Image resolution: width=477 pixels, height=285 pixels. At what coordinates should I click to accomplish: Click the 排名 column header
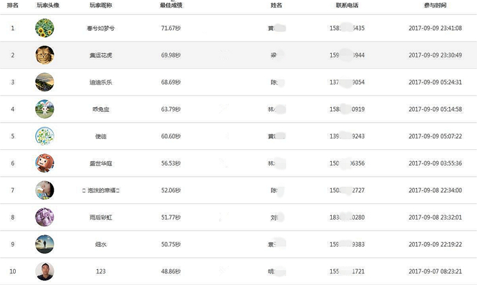[x=12, y=5]
